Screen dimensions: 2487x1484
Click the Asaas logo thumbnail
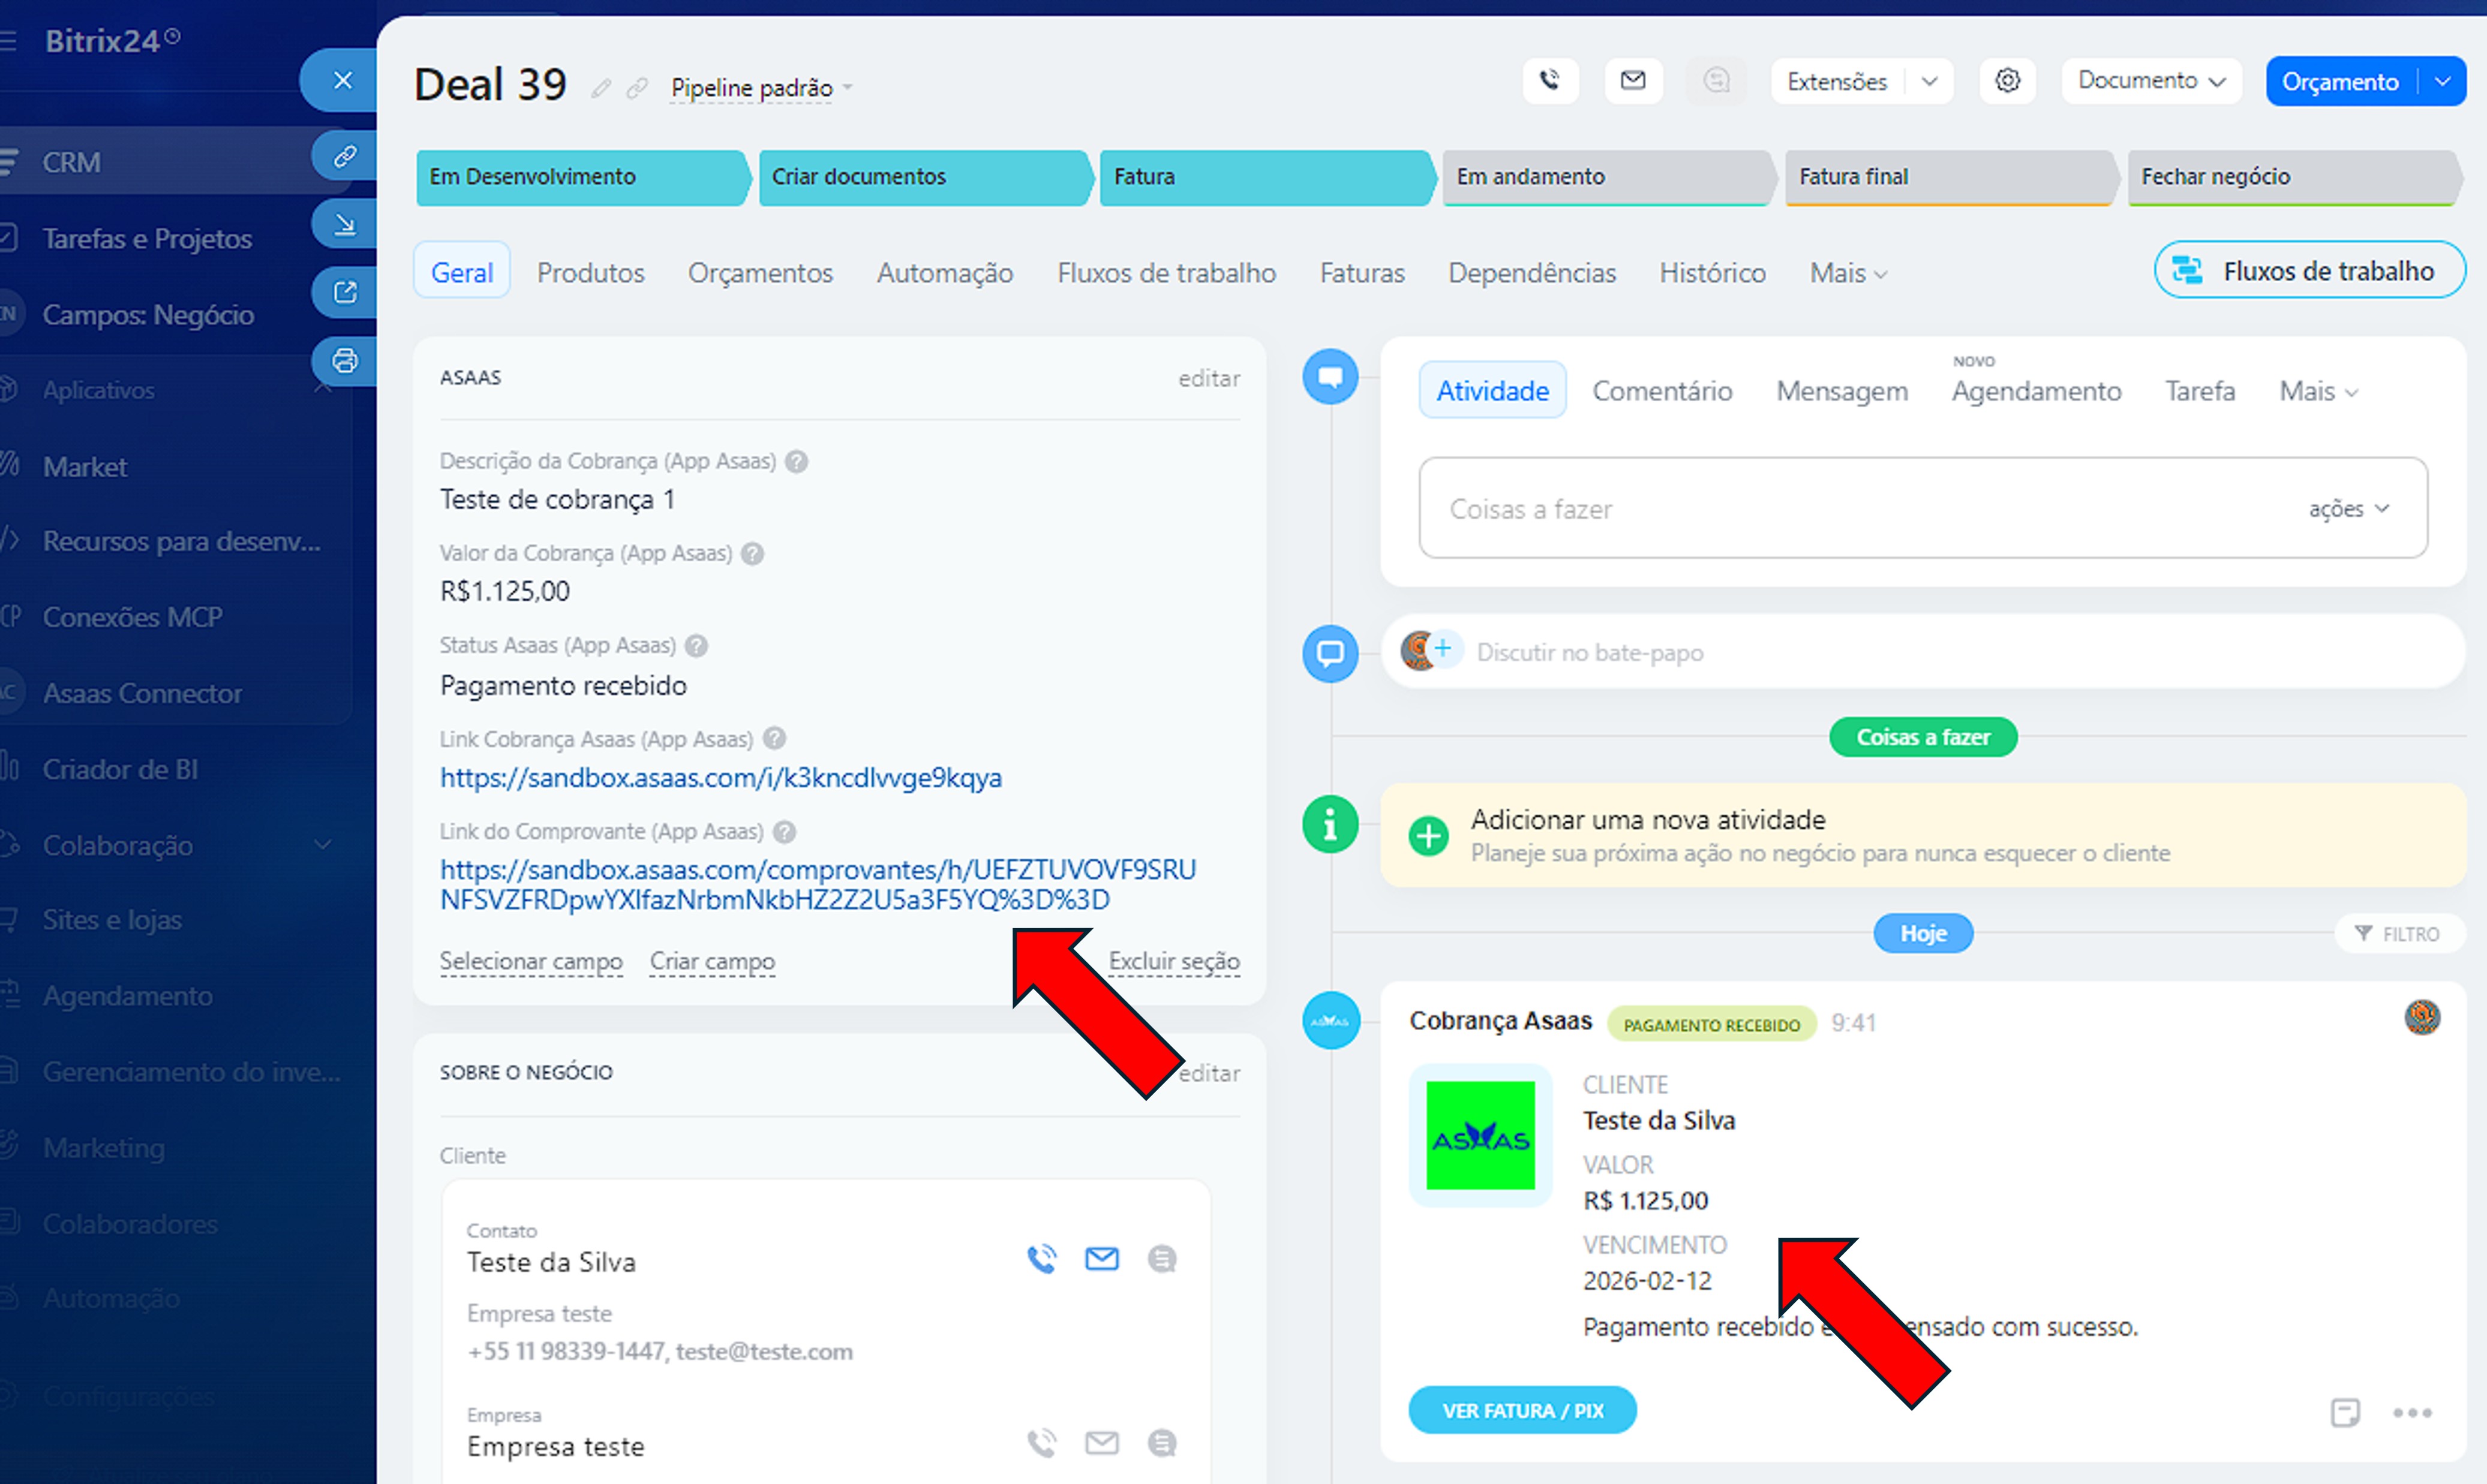[1480, 1135]
